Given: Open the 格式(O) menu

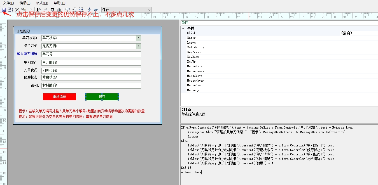Looking at the screenshot, I should coord(42,3).
